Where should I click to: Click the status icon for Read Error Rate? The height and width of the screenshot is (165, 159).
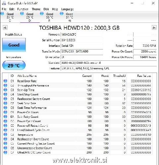(x=5, y=81)
